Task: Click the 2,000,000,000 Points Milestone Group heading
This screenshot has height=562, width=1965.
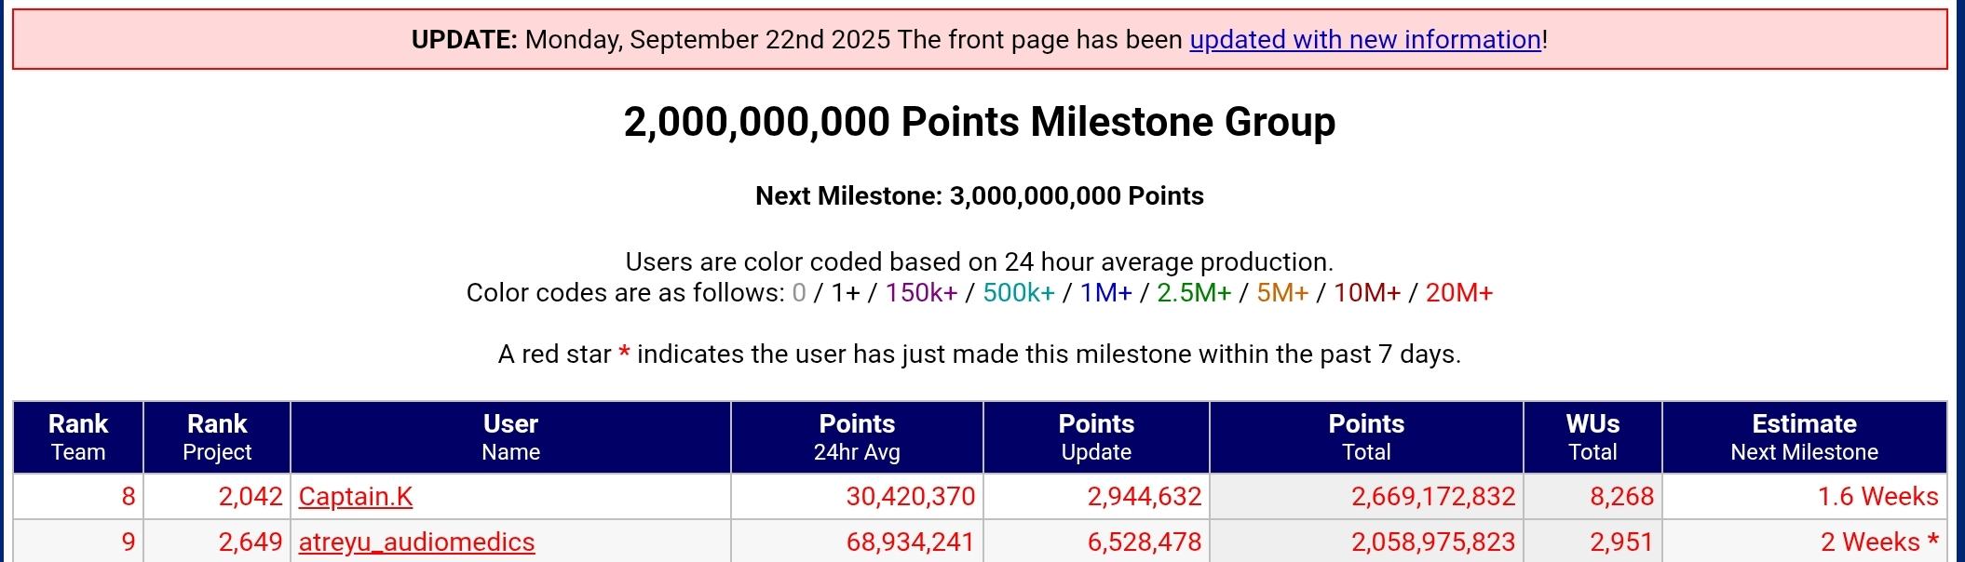Action: pos(980,122)
